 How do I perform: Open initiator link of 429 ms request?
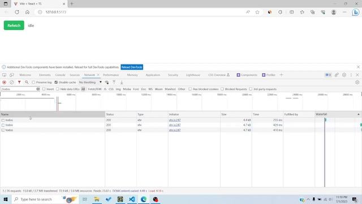coord(175,125)
